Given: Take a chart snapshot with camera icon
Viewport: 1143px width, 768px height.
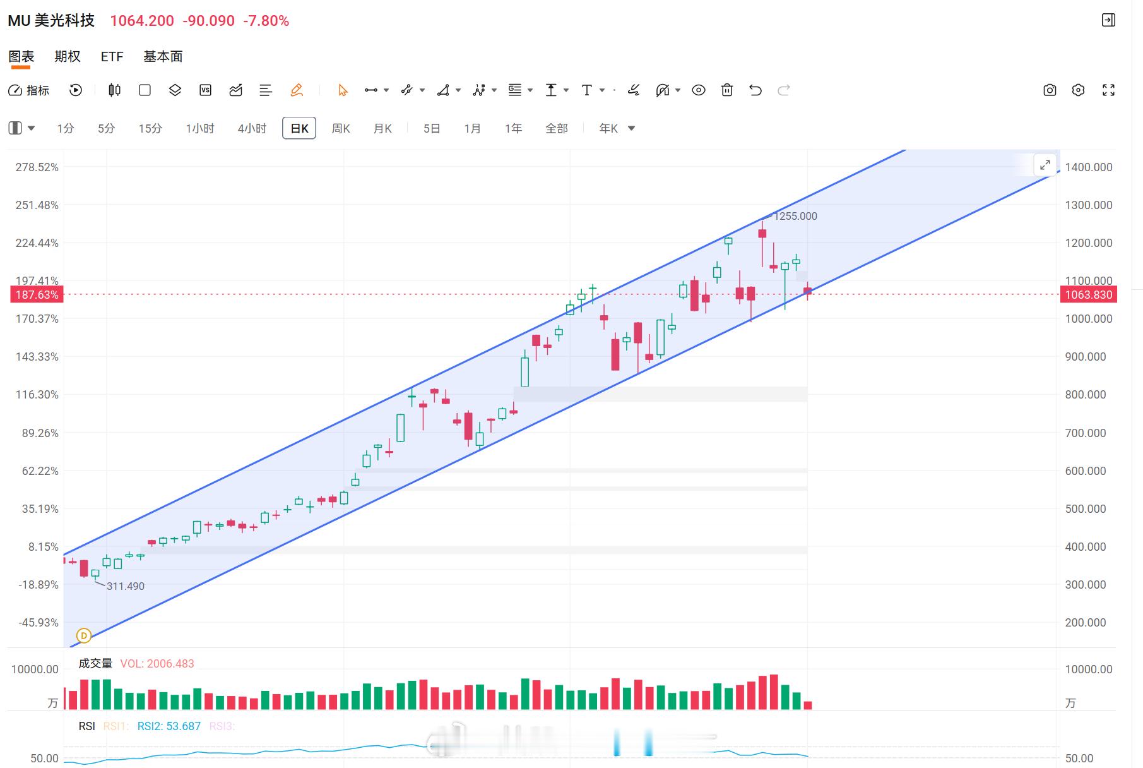Looking at the screenshot, I should point(1050,90).
